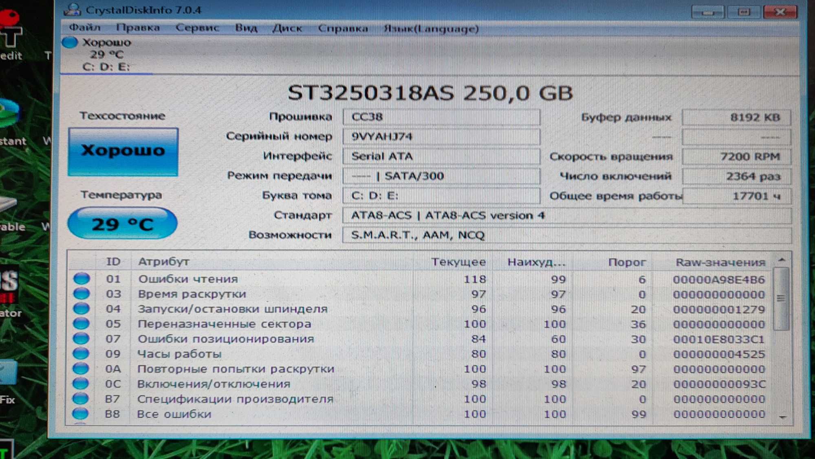Click the blue Хорошо health status button
The height and width of the screenshot is (459, 815).
click(123, 152)
